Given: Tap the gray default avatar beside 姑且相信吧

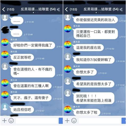Looking at the screenshot, I should tap(5, 107).
